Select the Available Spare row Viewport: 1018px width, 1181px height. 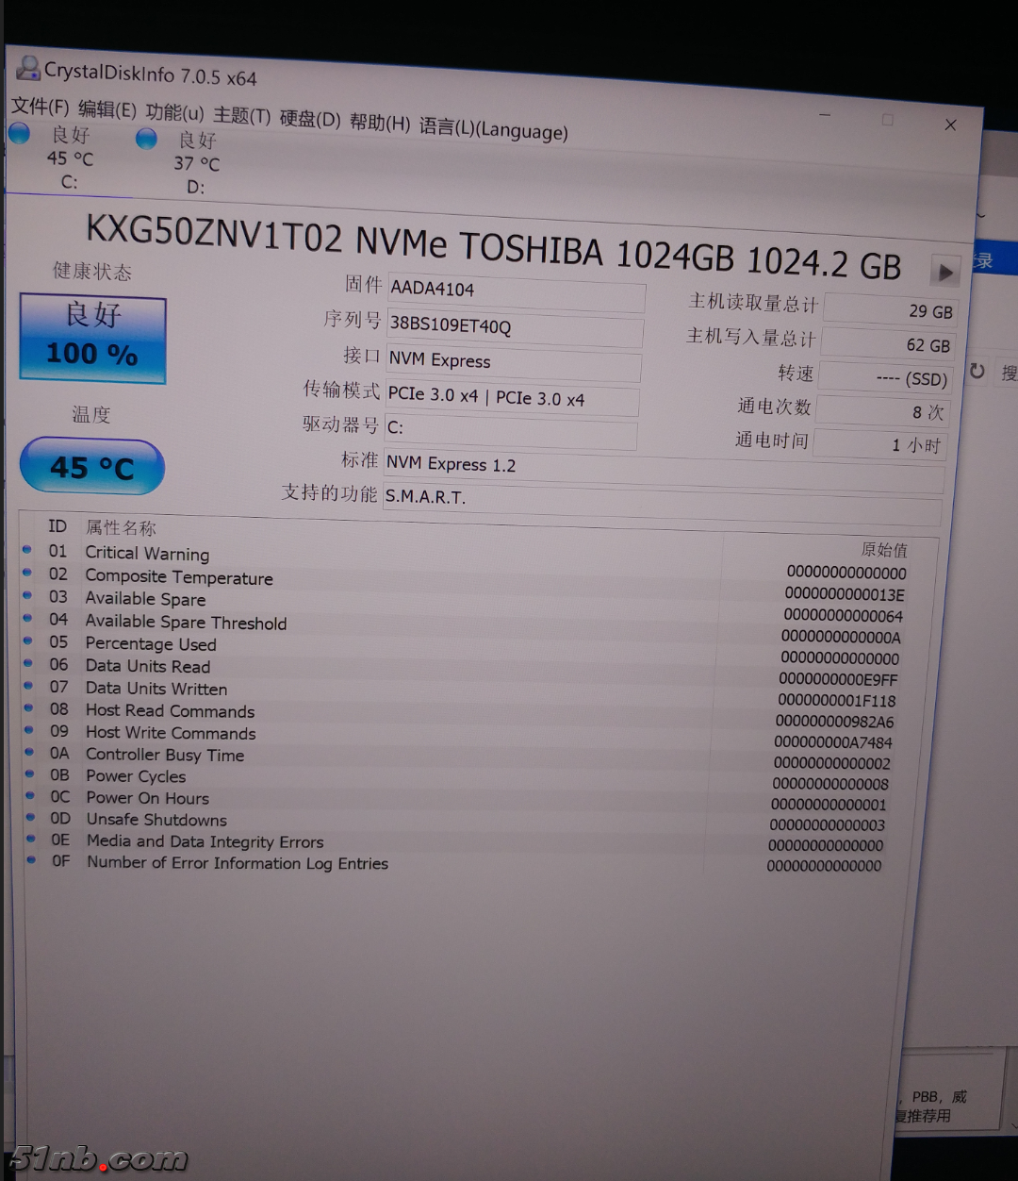(x=462, y=607)
